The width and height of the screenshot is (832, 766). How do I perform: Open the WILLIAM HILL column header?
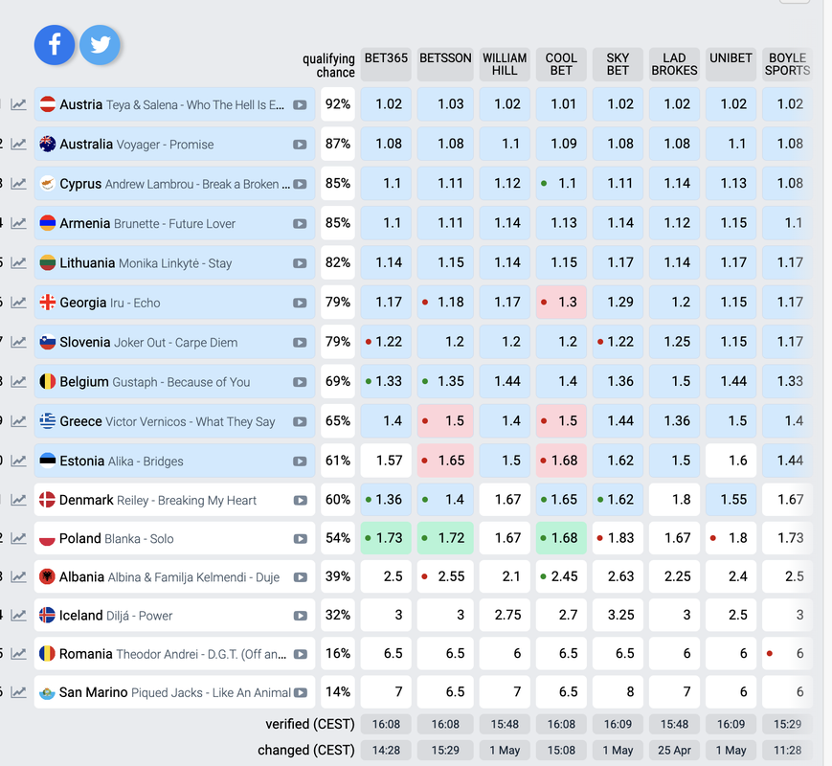(x=505, y=64)
